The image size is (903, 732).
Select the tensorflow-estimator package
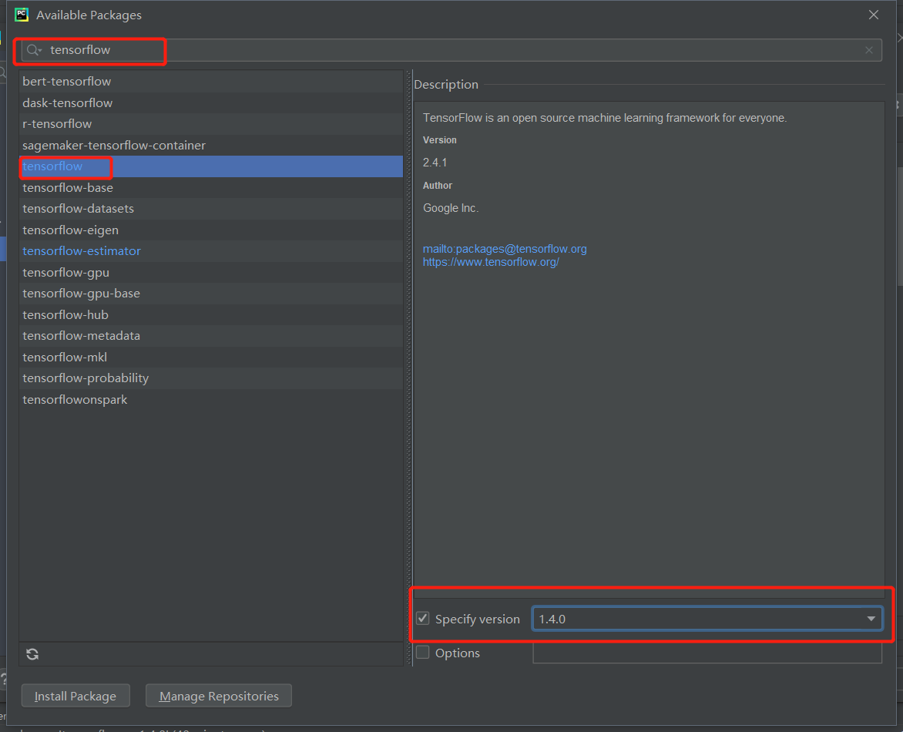(211, 251)
